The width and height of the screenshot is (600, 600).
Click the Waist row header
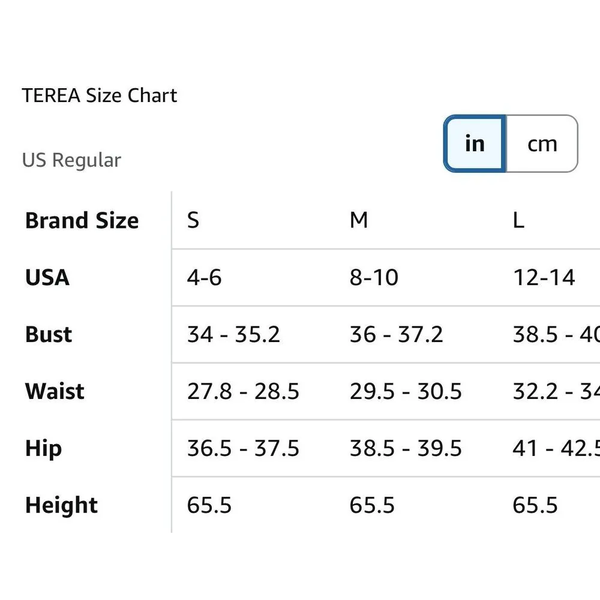(55, 392)
